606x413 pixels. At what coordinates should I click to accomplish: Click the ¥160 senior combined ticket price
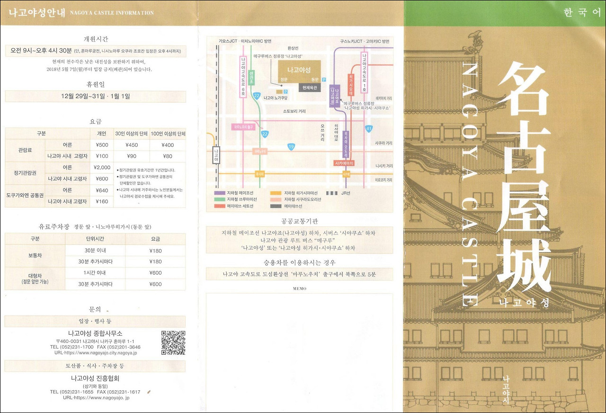(102, 202)
